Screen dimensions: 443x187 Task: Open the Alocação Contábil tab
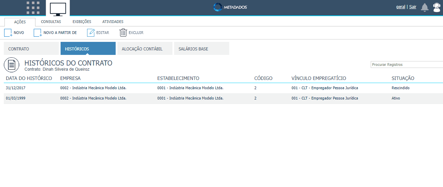point(145,48)
